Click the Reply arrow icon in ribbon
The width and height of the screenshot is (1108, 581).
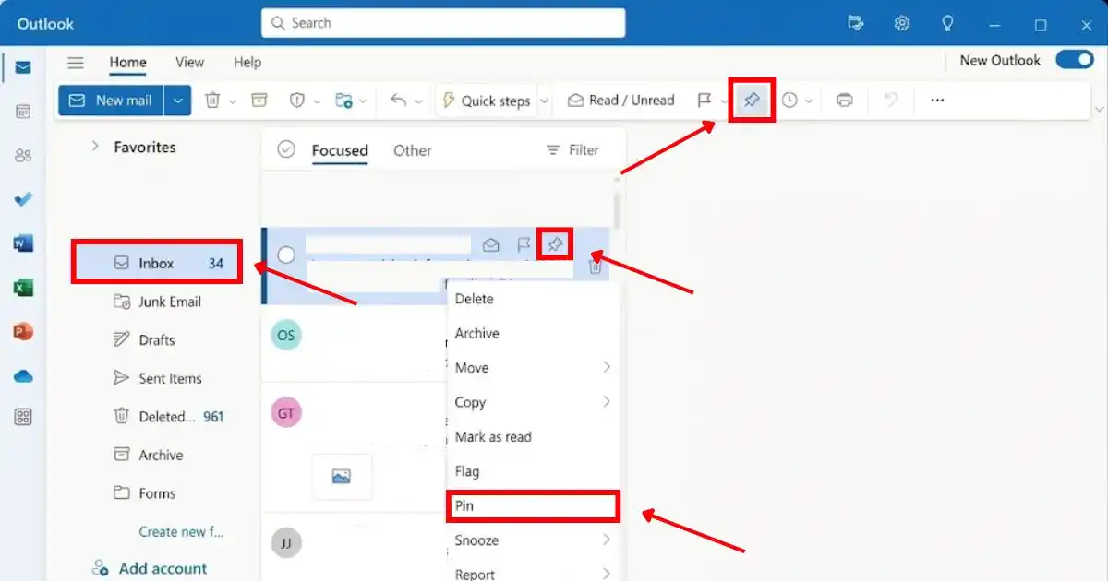click(x=399, y=101)
